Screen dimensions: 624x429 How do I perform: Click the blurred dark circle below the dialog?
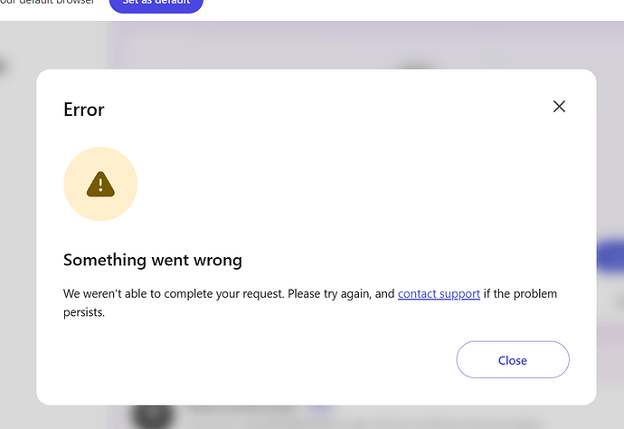(x=153, y=416)
